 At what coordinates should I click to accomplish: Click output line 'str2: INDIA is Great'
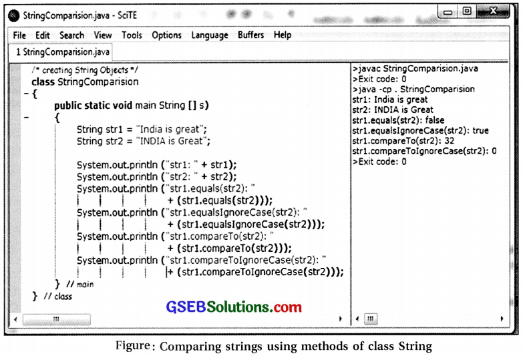(393, 110)
